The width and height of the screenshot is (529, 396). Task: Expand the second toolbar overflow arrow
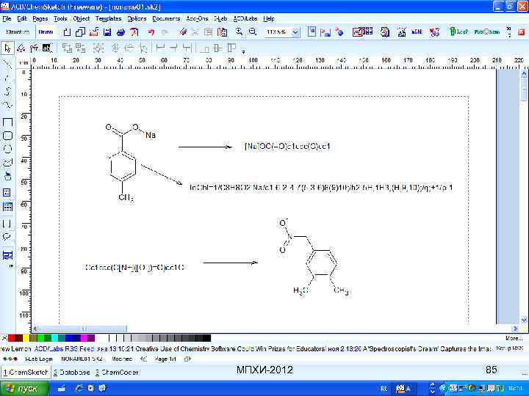tap(243, 51)
